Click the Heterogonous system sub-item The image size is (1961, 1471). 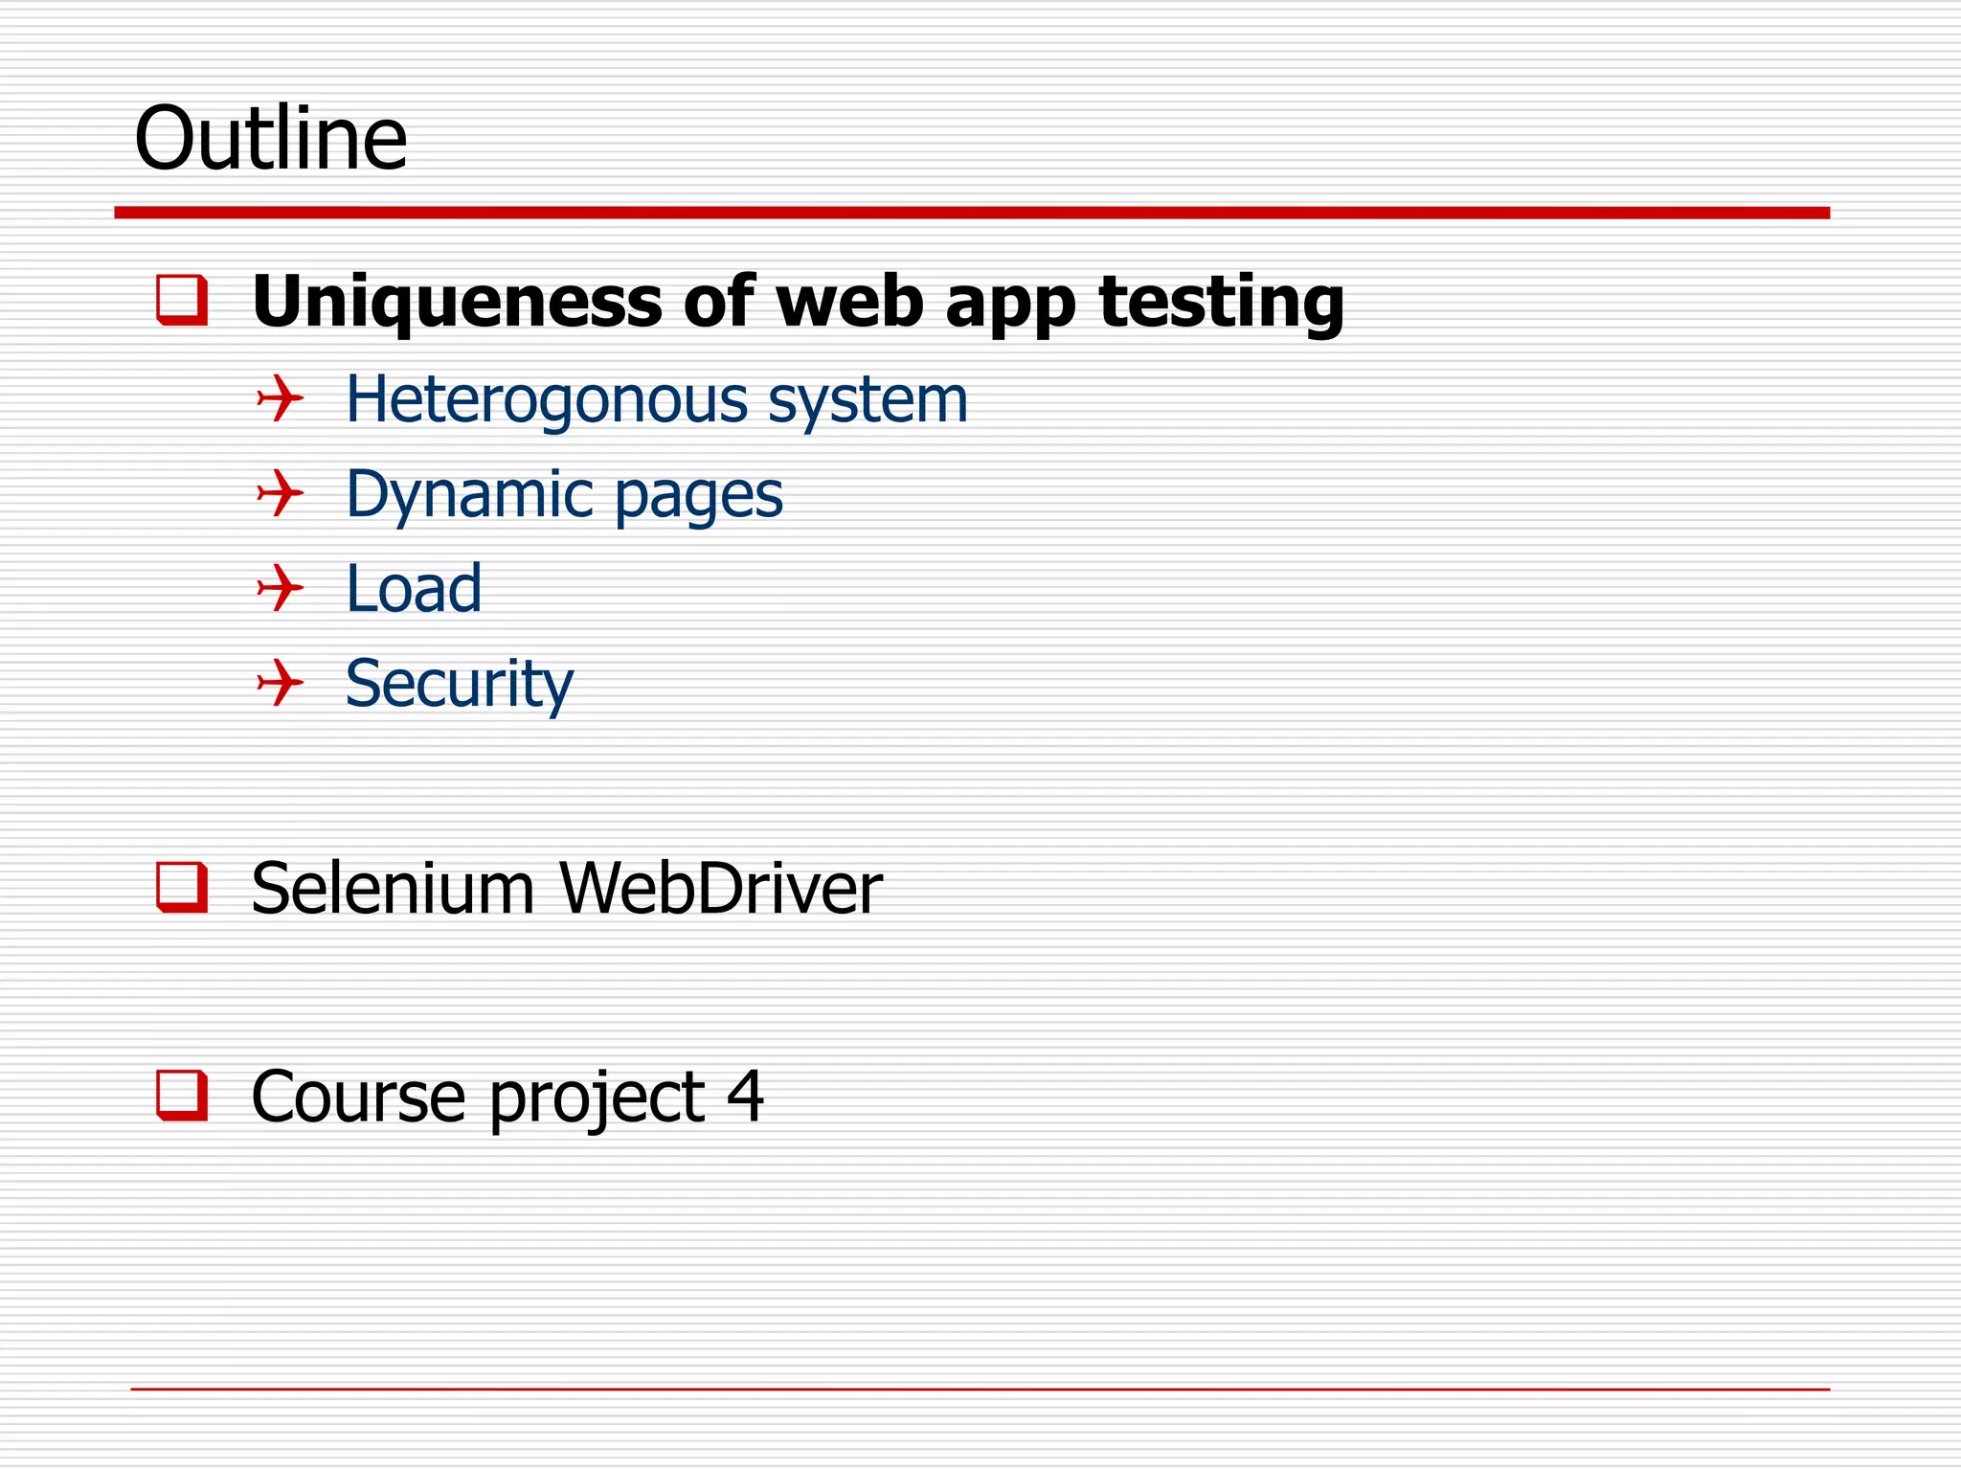[656, 398]
